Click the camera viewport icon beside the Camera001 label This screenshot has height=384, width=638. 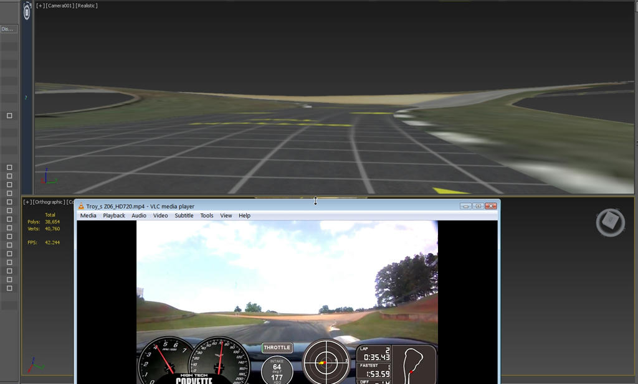coord(27,11)
